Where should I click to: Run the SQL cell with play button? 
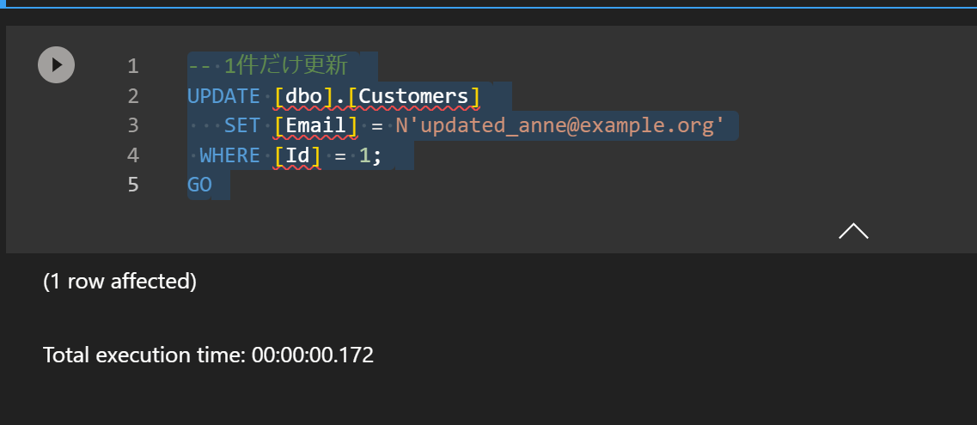pyautogui.click(x=56, y=64)
